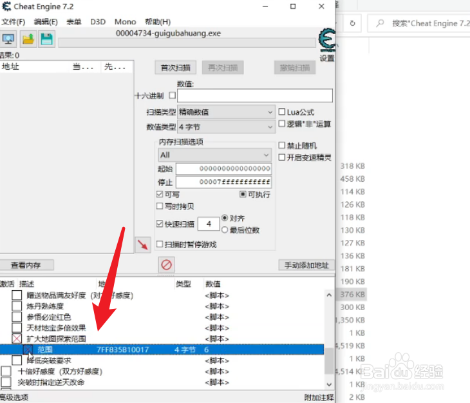Open the 文件(F) menu
The height and width of the screenshot is (403, 470).
pos(13,22)
